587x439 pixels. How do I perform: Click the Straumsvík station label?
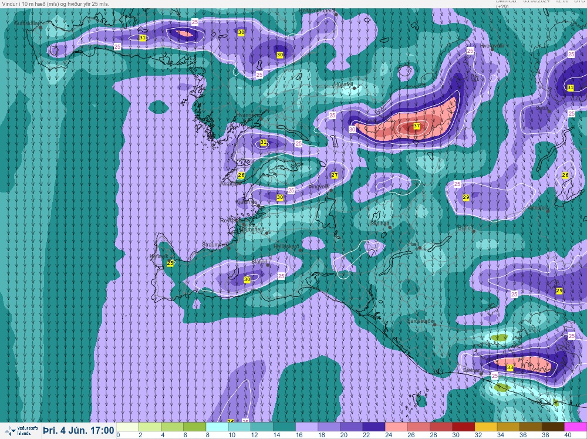pos(215,244)
